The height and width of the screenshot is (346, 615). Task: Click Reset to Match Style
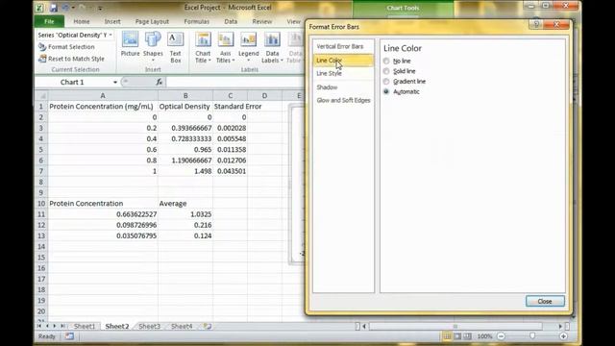(x=72, y=59)
